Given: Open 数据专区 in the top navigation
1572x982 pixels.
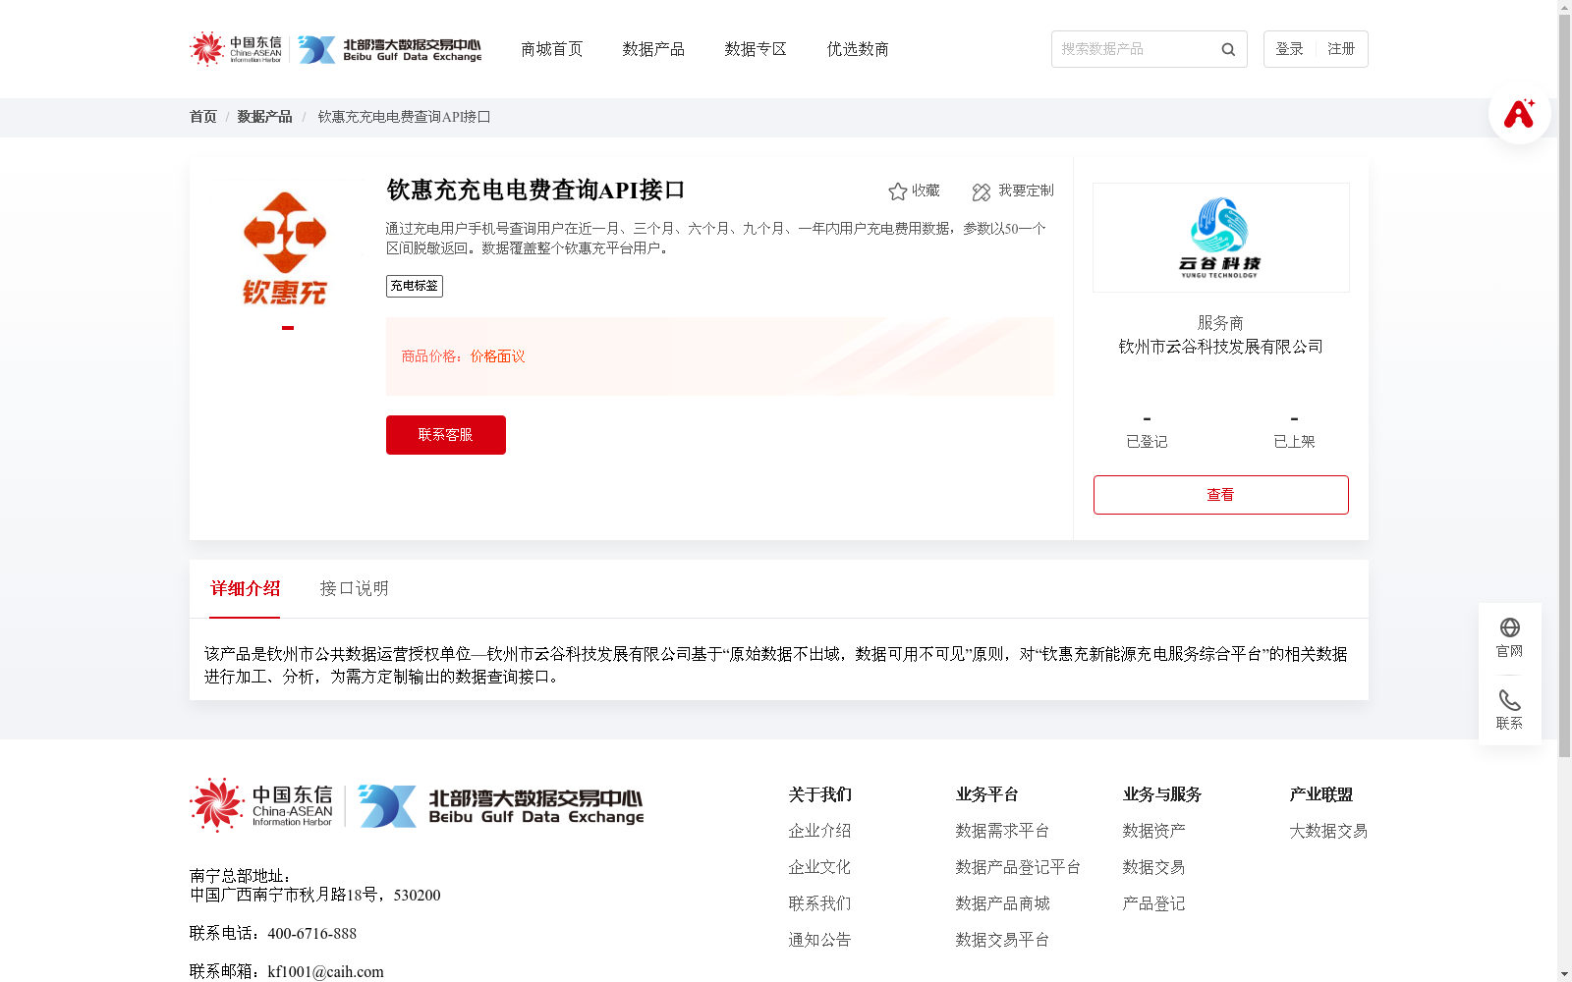Looking at the screenshot, I should [x=756, y=49].
